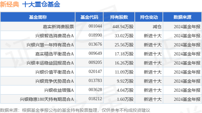Select the holding 9.92万股
Image resolution: width=202 pixels, height=113 pixels.
[125, 81]
